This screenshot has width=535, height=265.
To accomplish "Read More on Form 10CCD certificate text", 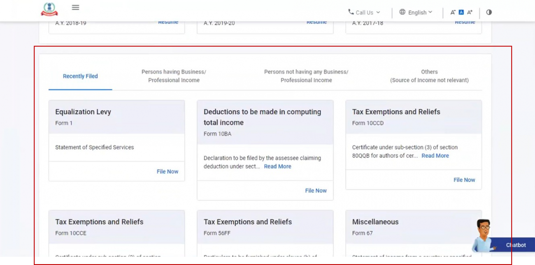I will click(x=435, y=155).
